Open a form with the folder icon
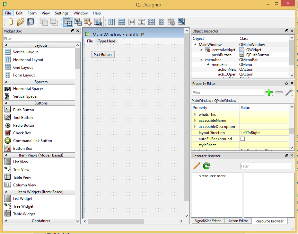 pos(21,22)
